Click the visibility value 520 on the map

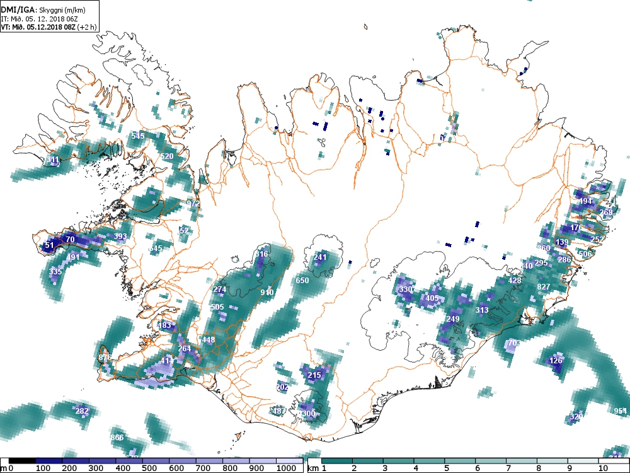[167, 156]
